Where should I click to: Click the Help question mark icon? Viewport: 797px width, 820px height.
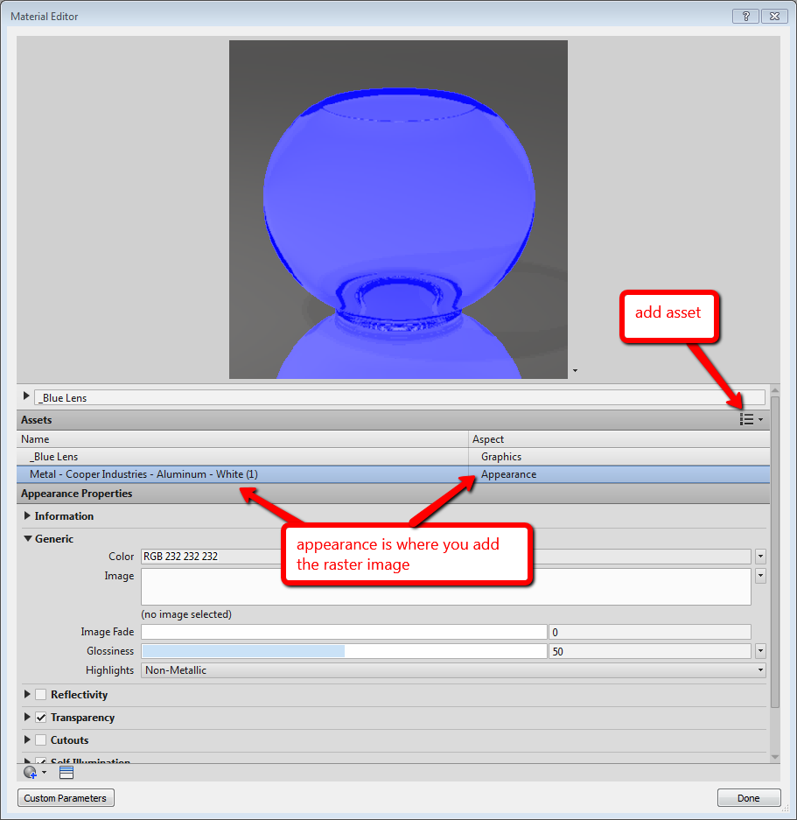[745, 16]
